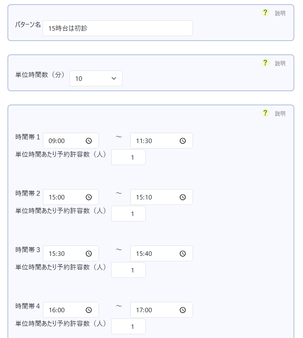Image resolution: width=303 pixels, height=338 pixels.
Task: Click the 説明 link in the パターン名 section
Action: pos(280,13)
